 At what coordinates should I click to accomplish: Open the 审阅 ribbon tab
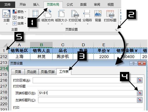point(97,5)
